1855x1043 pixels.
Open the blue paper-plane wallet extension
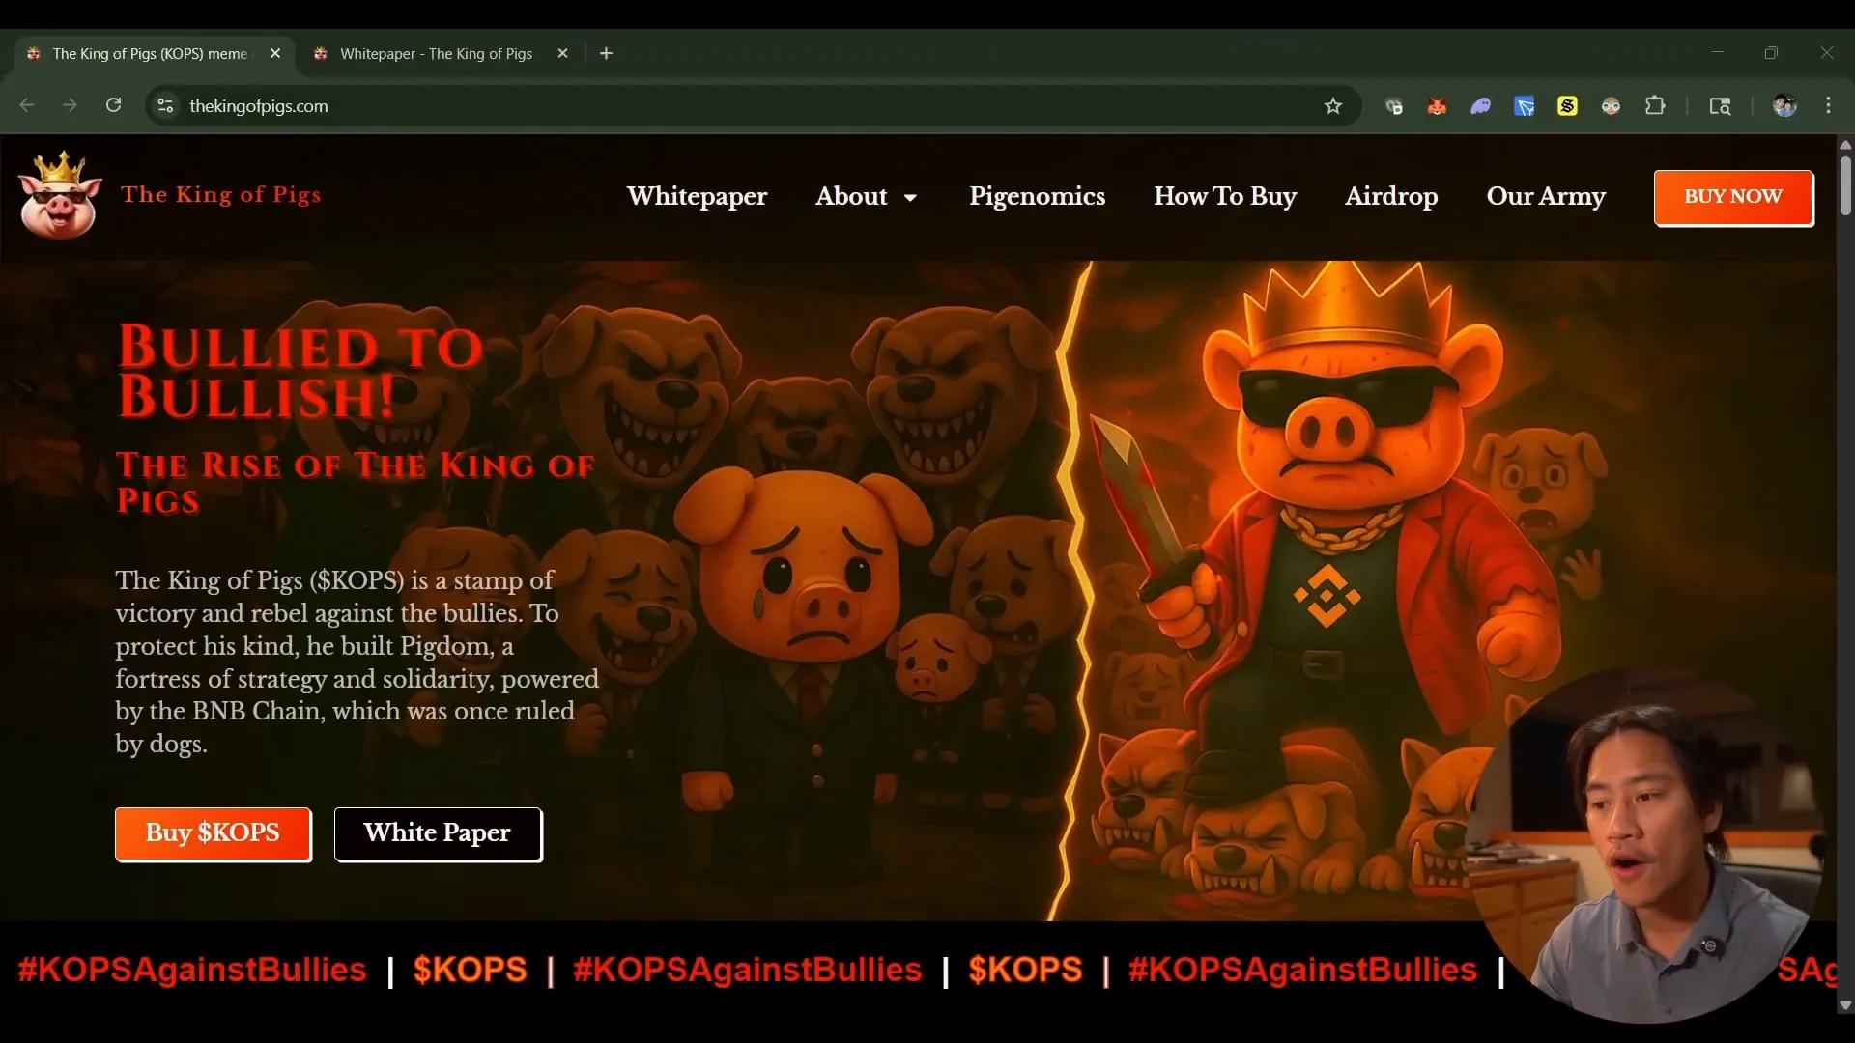coord(1524,106)
